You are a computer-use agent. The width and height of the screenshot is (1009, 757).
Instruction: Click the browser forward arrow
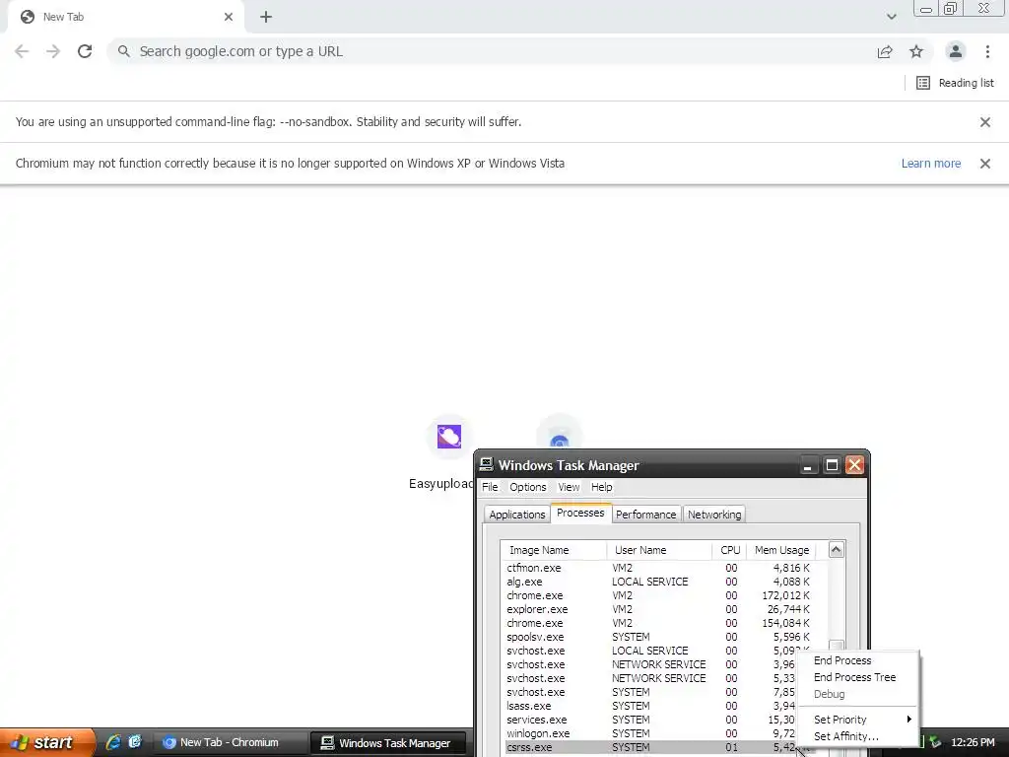tap(53, 51)
